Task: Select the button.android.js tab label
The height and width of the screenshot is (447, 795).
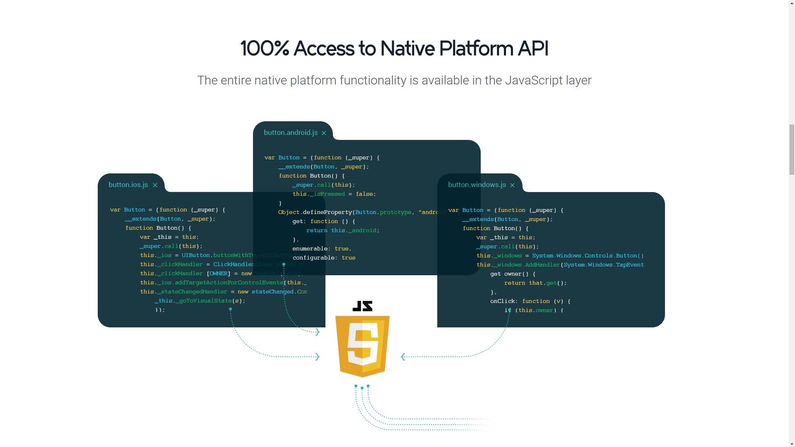Action: pos(291,132)
